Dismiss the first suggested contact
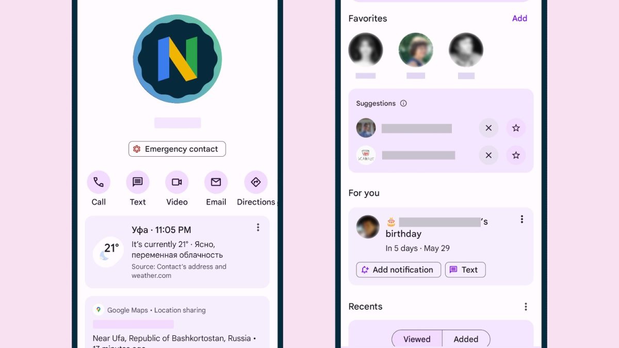 (488, 128)
